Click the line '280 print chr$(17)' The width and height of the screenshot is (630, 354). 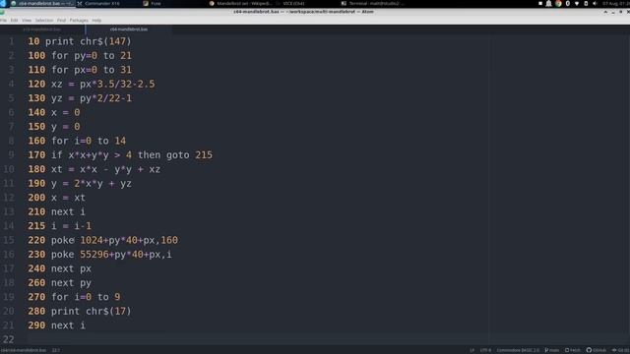[80, 311]
